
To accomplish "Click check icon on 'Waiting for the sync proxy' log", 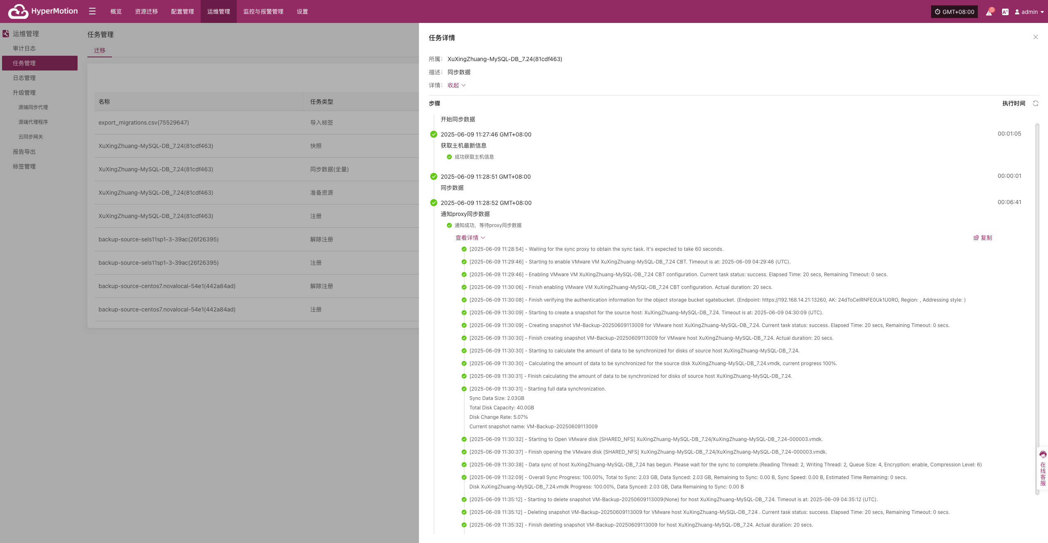I will [464, 249].
